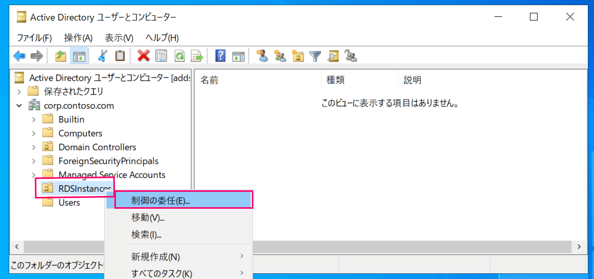Expand the 保存されたクエリ node

click(x=19, y=92)
